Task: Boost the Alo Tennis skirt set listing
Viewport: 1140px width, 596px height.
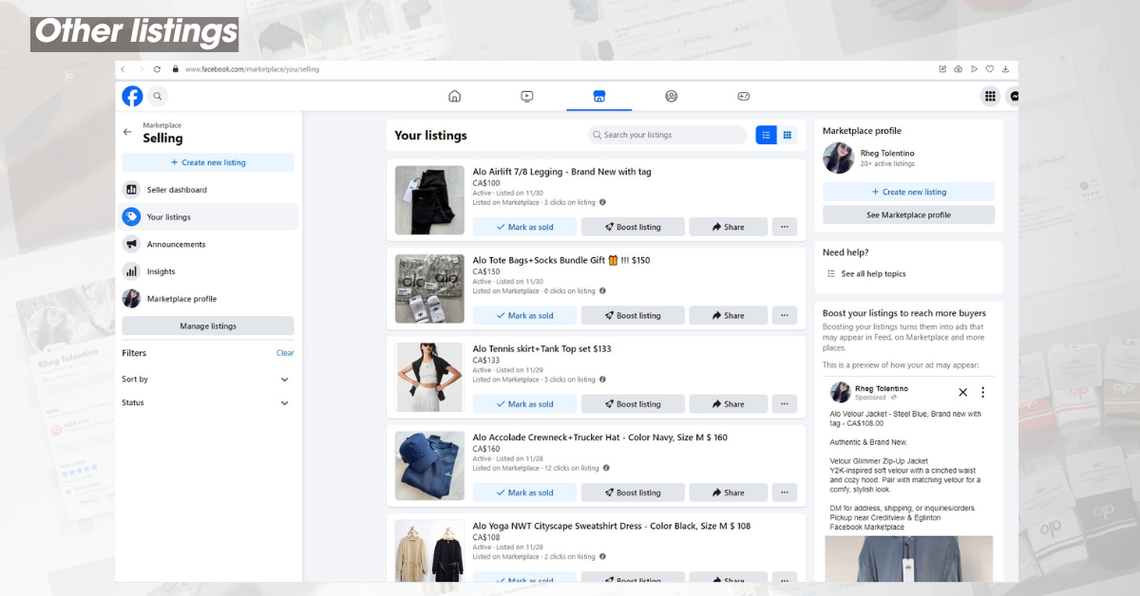Action: pyautogui.click(x=633, y=404)
